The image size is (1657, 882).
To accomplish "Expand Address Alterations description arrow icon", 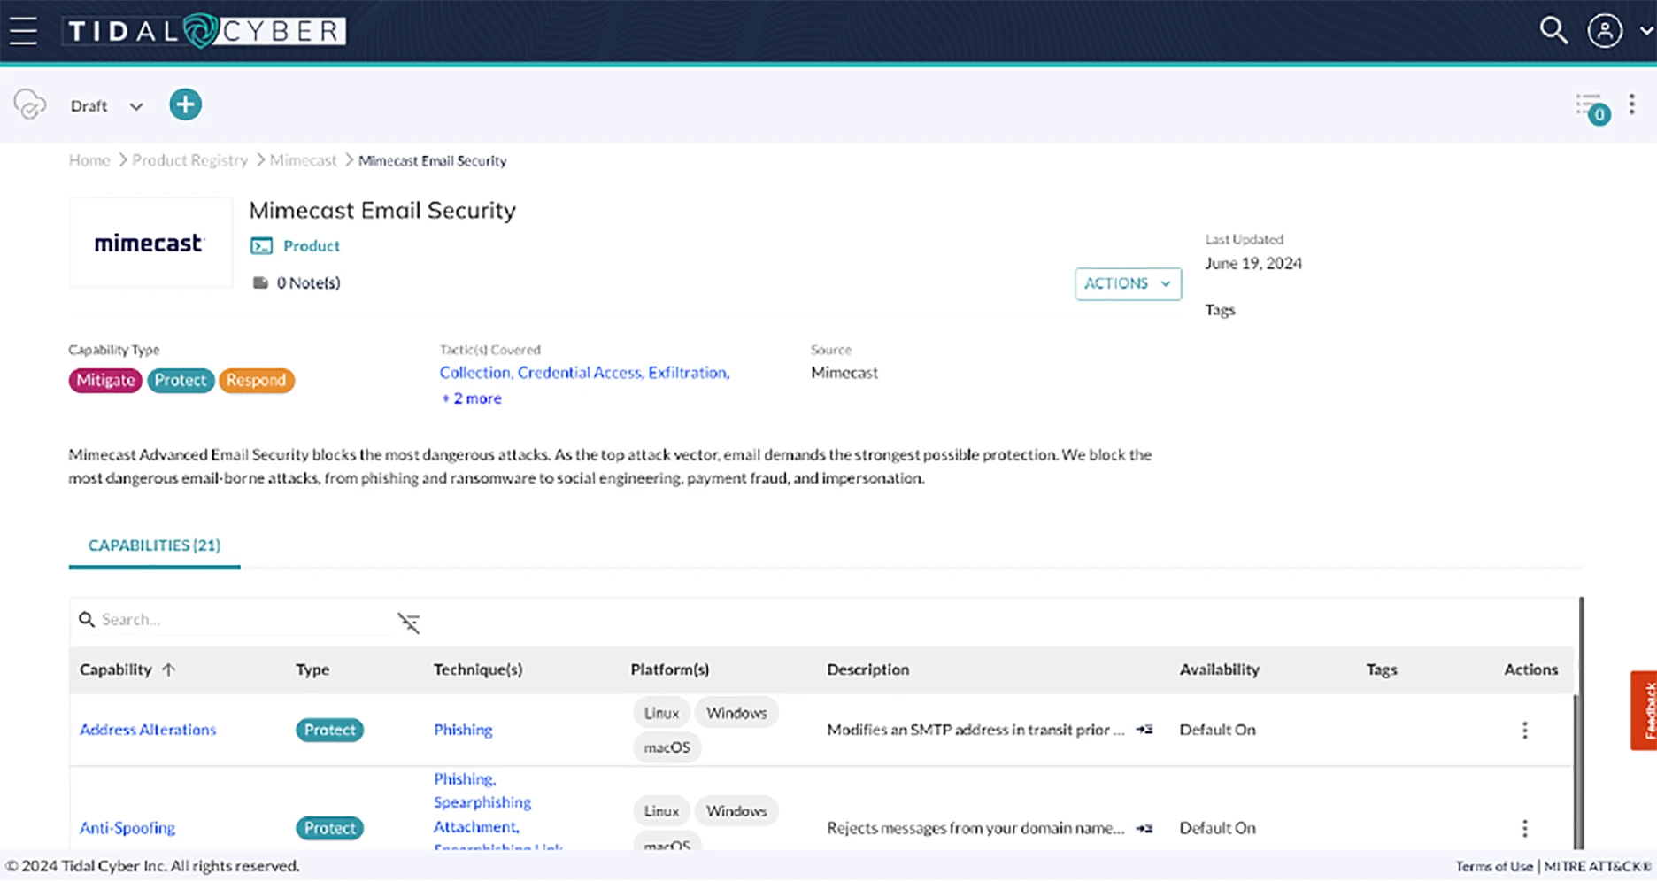I will point(1144,730).
